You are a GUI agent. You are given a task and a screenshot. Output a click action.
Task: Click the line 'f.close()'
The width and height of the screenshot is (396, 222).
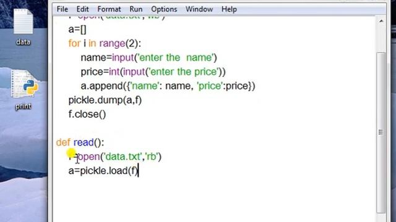(87, 114)
